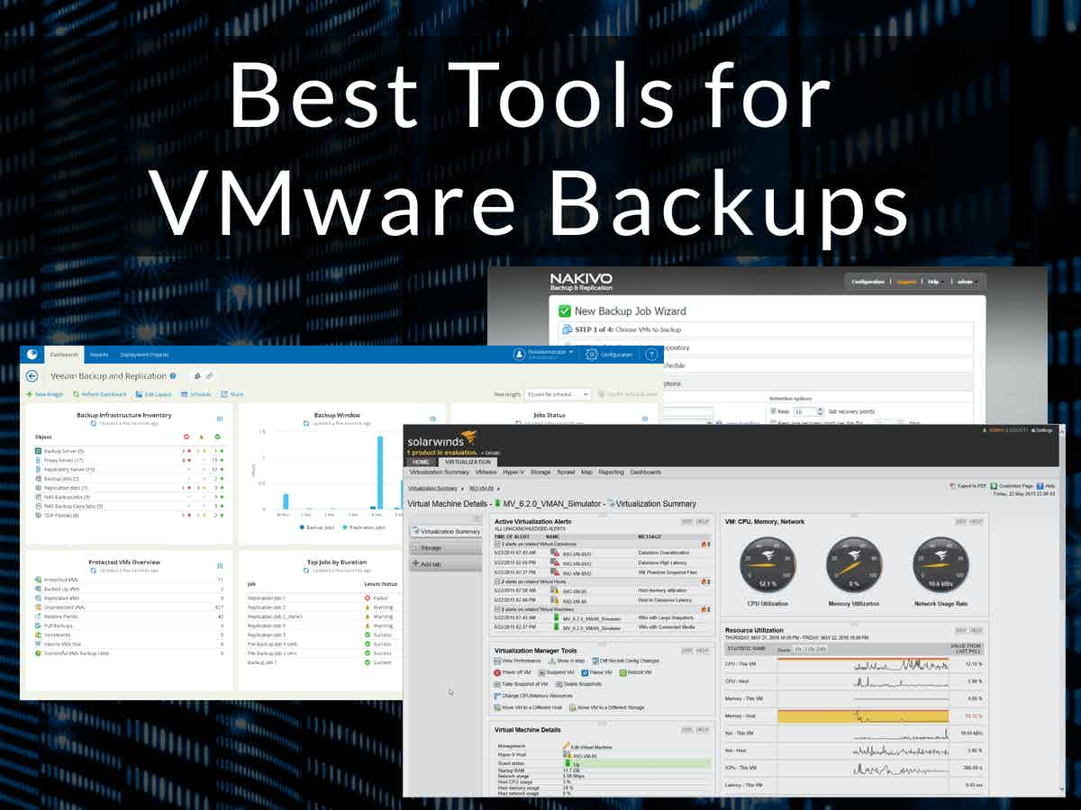Collapse the alerts on Virtual Hosts group
This screenshot has height=810, width=1081.
click(x=498, y=582)
